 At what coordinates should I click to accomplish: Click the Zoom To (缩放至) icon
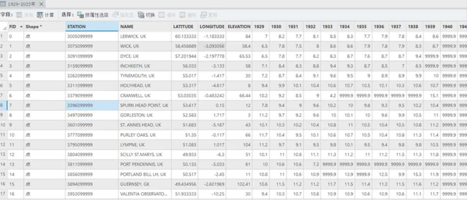(115, 15)
